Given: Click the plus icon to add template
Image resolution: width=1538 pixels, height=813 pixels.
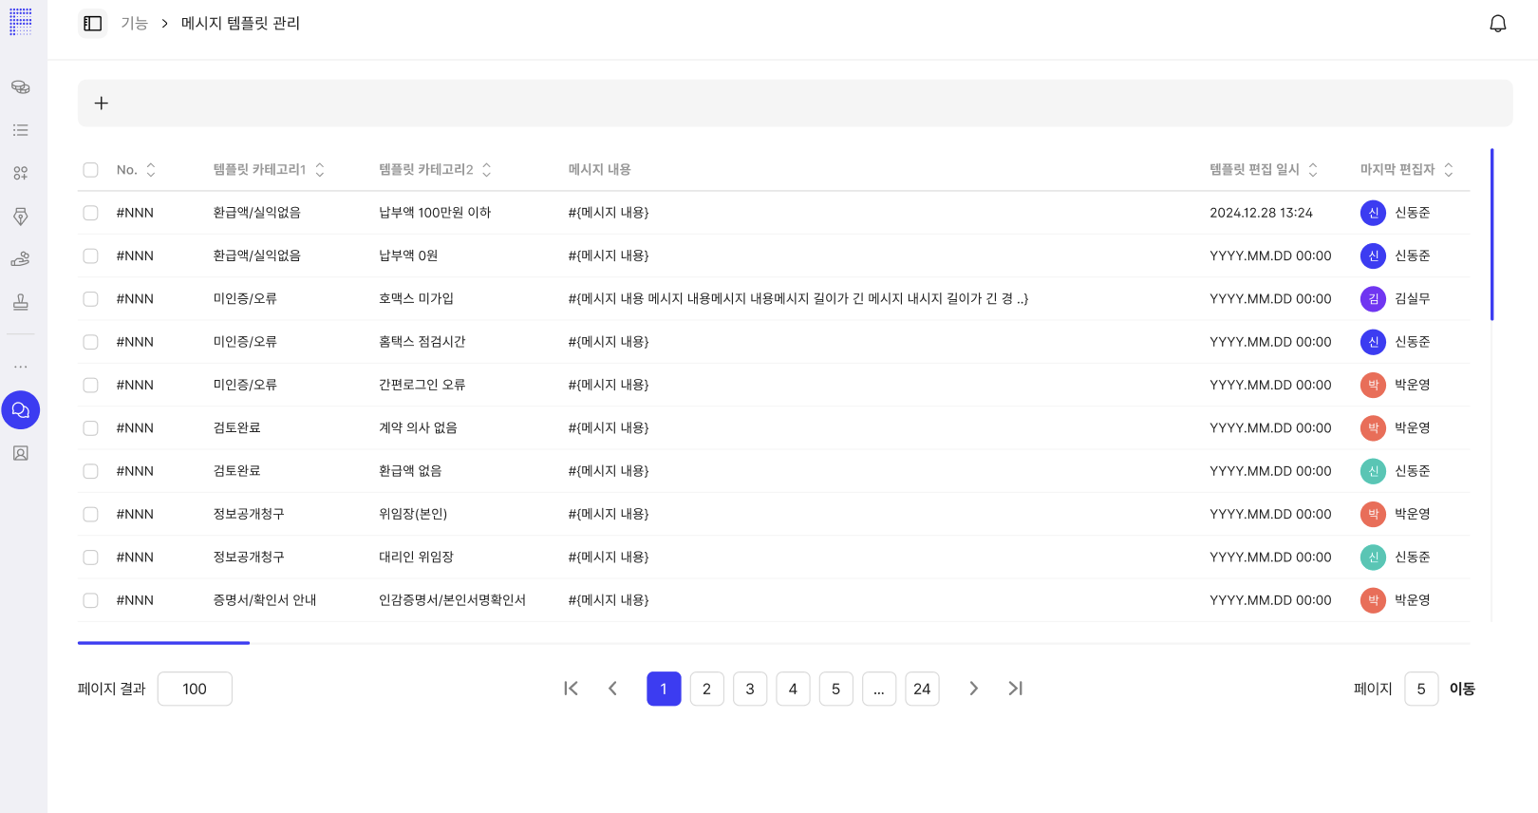Looking at the screenshot, I should tap(102, 104).
